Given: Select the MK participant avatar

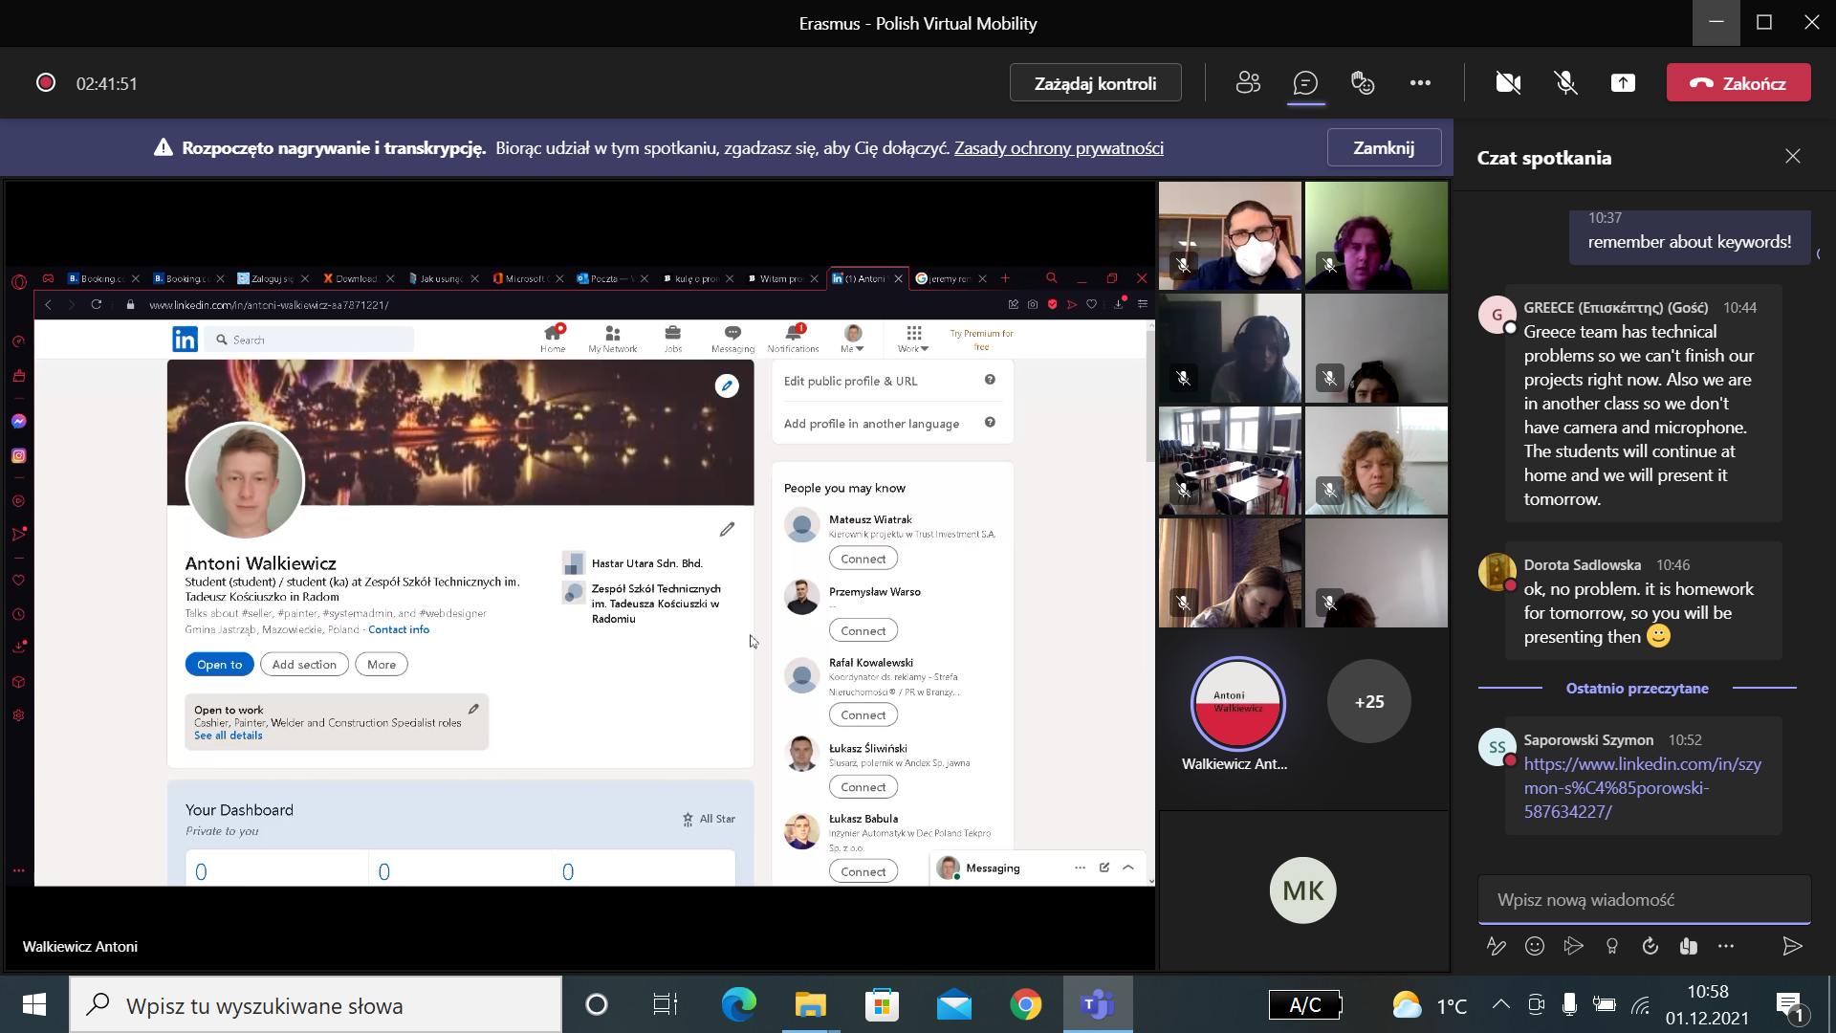Looking at the screenshot, I should point(1303,890).
